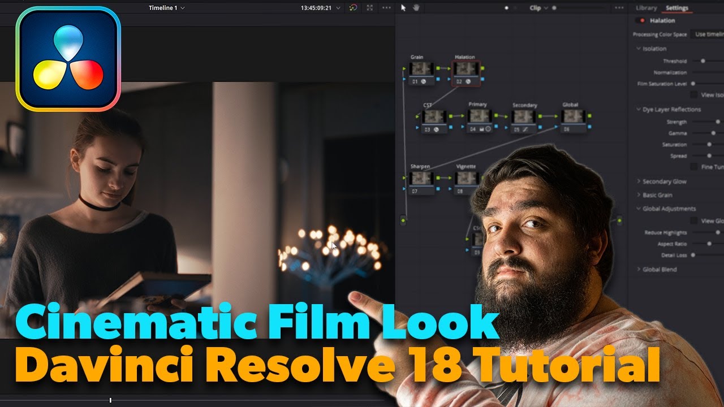724x407 pixels.
Task: Click the blue key output of Halation node
Action: point(482,79)
